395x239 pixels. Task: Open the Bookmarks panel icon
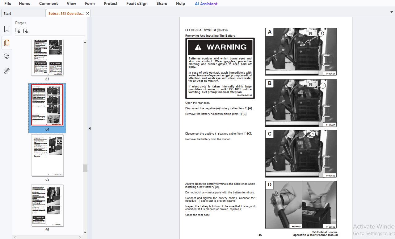click(6, 29)
